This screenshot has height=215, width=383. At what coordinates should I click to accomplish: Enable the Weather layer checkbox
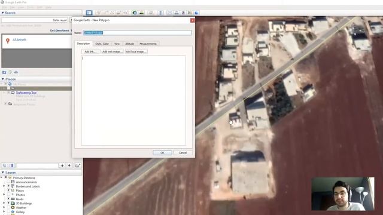point(8,207)
